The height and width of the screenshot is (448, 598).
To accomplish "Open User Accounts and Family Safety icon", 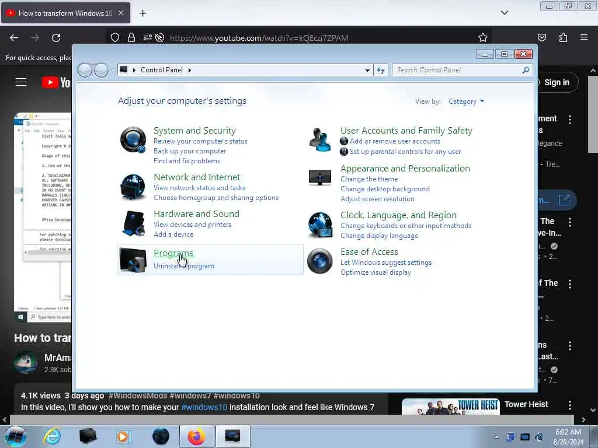I will click(320, 140).
